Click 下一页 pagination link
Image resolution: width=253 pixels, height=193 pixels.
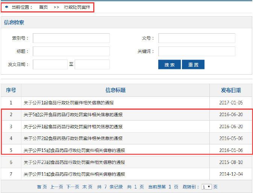pyautogui.click(x=73, y=187)
